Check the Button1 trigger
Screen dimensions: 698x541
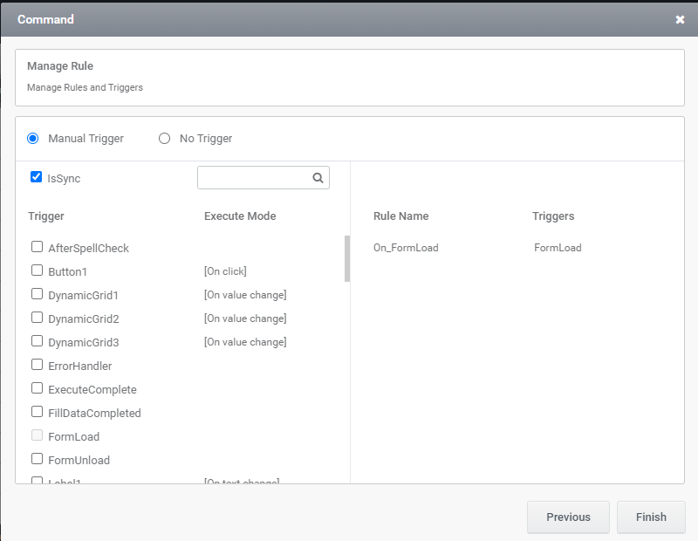coord(38,270)
